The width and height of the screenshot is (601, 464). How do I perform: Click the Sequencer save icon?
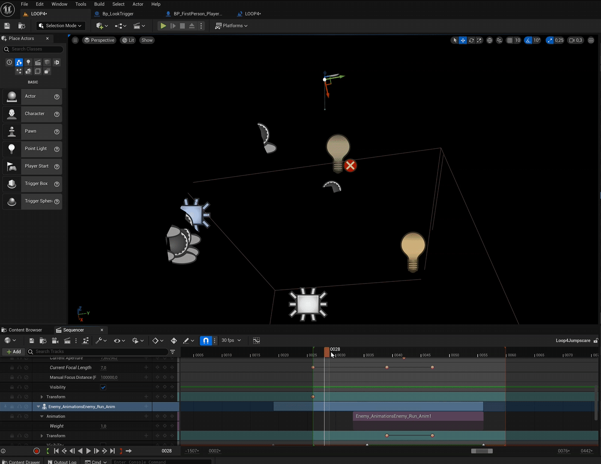(x=31, y=341)
